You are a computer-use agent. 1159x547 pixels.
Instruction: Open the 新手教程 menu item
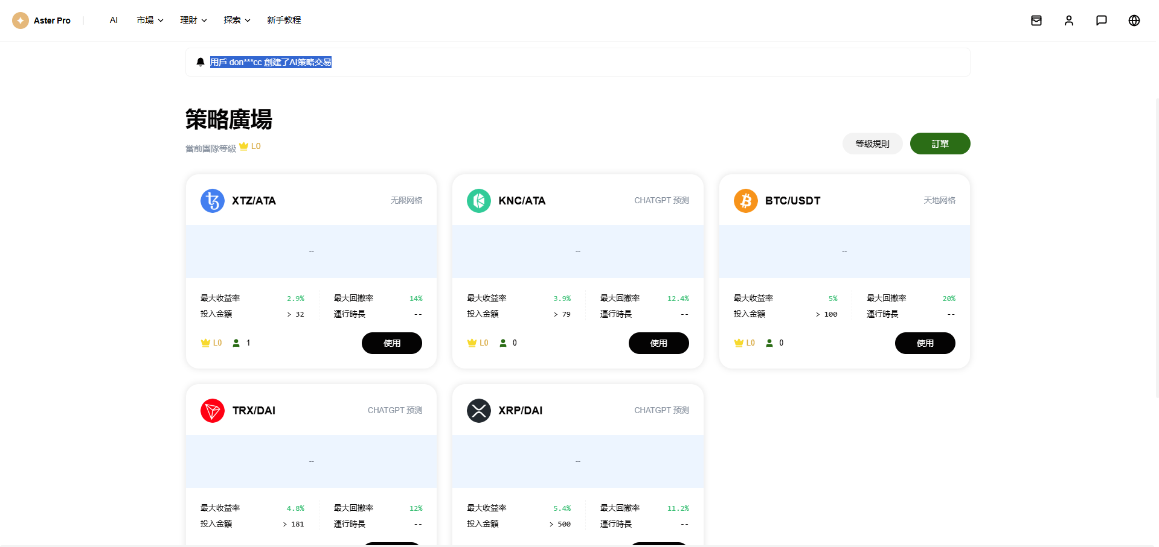(284, 21)
